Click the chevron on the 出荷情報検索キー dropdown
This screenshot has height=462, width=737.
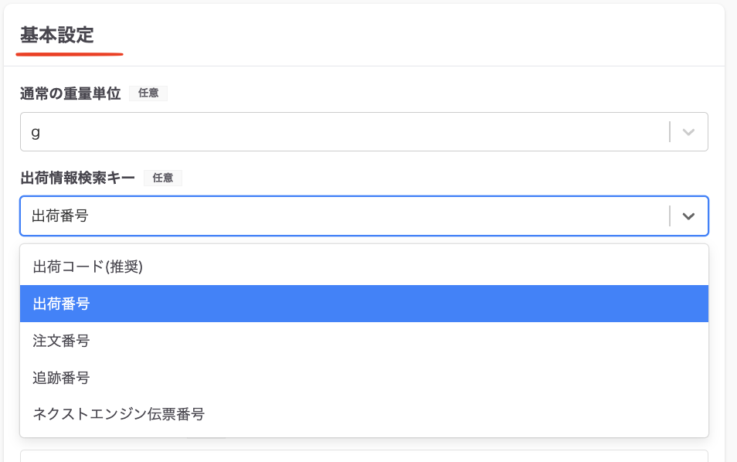click(689, 216)
